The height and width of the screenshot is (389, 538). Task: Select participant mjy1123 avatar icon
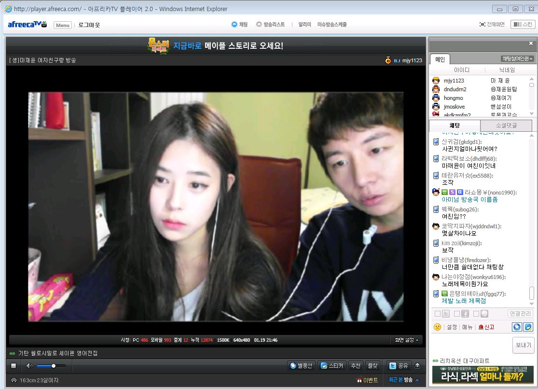pos(436,80)
